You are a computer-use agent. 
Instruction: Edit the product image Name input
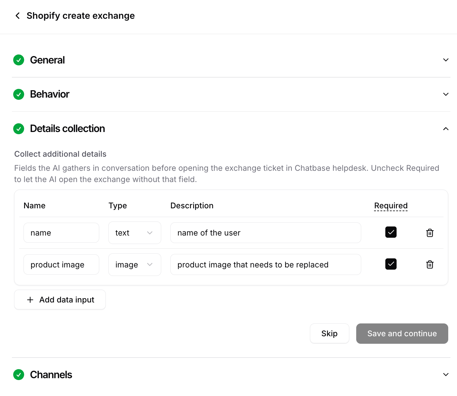tap(61, 265)
